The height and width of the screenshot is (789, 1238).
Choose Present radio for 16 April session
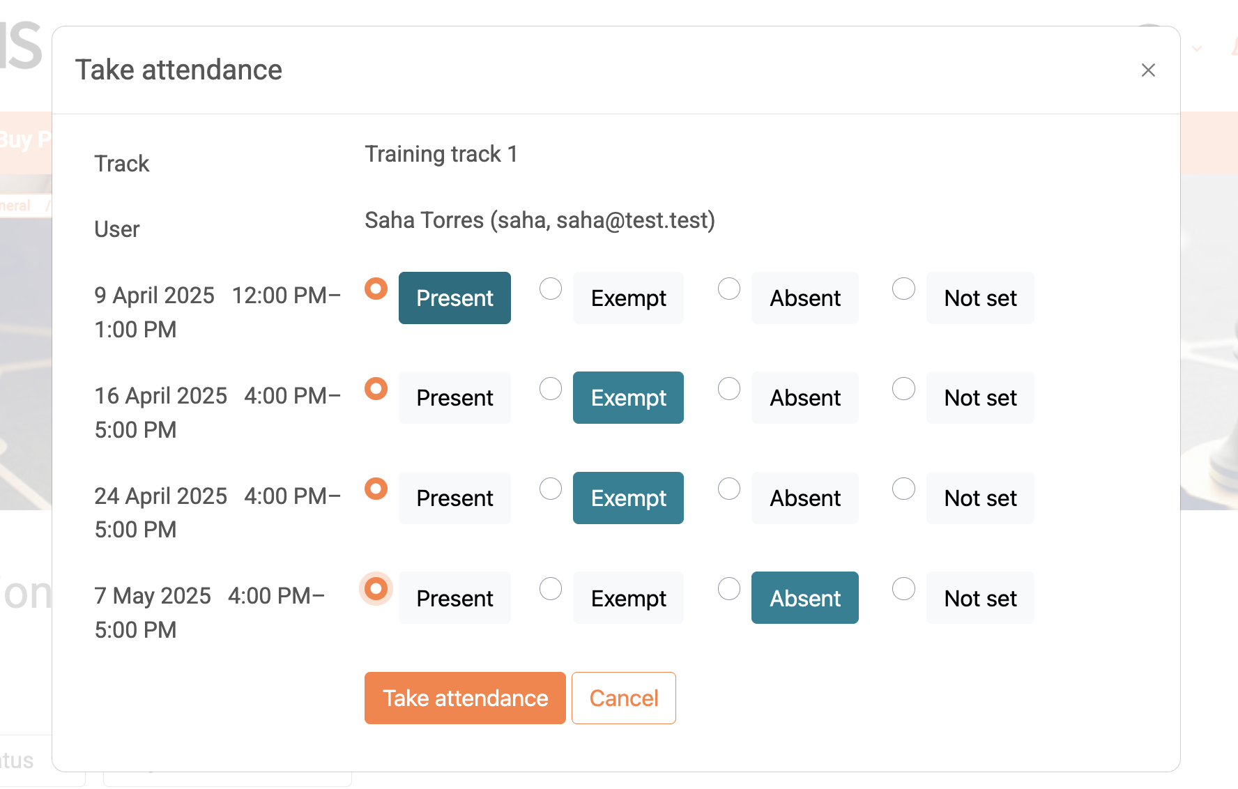(376, 388)
